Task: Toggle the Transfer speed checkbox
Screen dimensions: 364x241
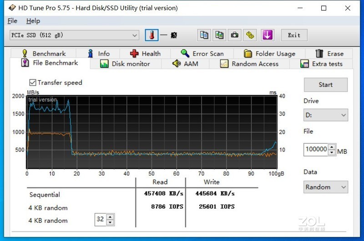Action: tap(33, 83)
